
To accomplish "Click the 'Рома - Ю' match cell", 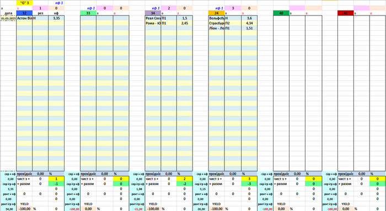I will point(153,23).
